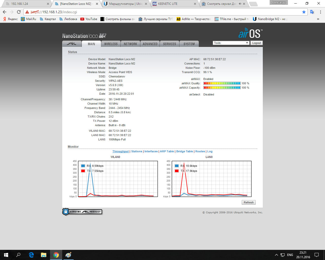
Task: Open the TFile.me bookmark
Action: click(x=232, y=19)
